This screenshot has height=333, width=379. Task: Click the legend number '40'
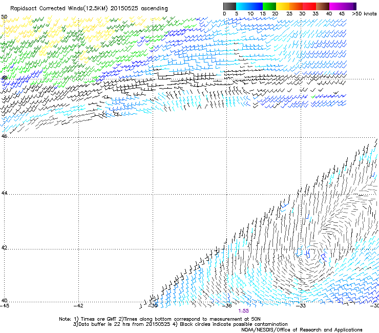pos(329,14)
